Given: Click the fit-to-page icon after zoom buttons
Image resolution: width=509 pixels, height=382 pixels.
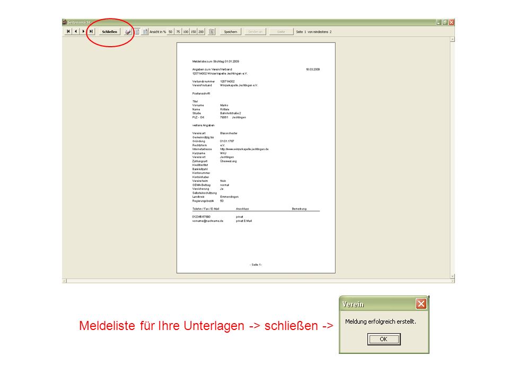Looking at the screenshot, I should 212,32.
